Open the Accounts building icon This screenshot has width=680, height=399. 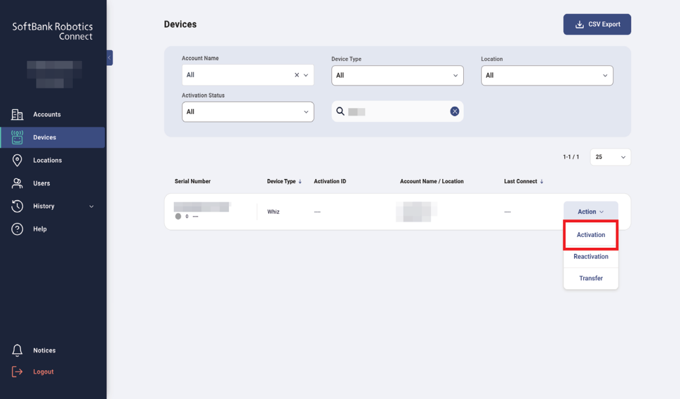(17, 114)
